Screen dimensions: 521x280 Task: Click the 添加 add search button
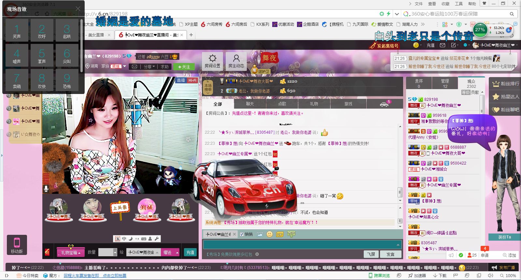pos(510,255)
